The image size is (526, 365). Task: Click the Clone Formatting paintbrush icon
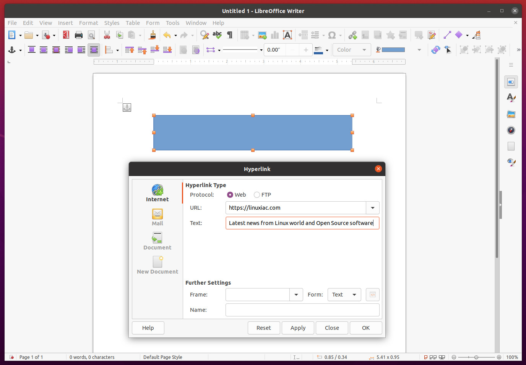(153, 35)
